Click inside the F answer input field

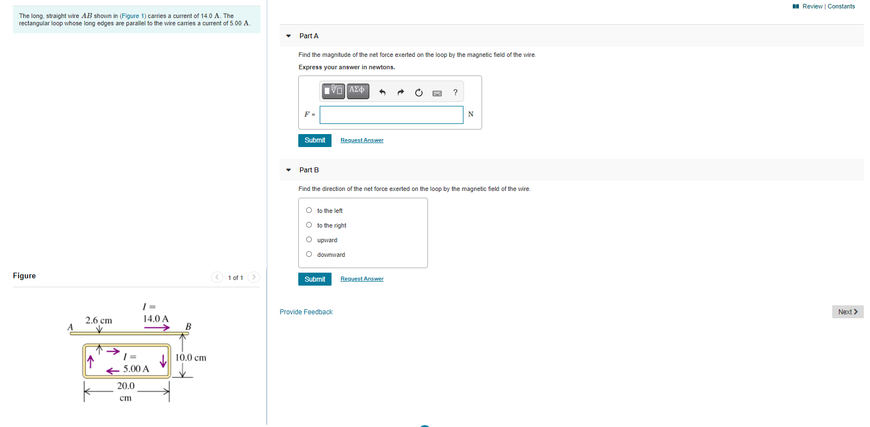point(391,114)
